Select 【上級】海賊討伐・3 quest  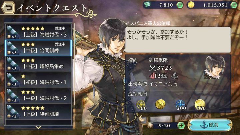(x=38, y=32)
